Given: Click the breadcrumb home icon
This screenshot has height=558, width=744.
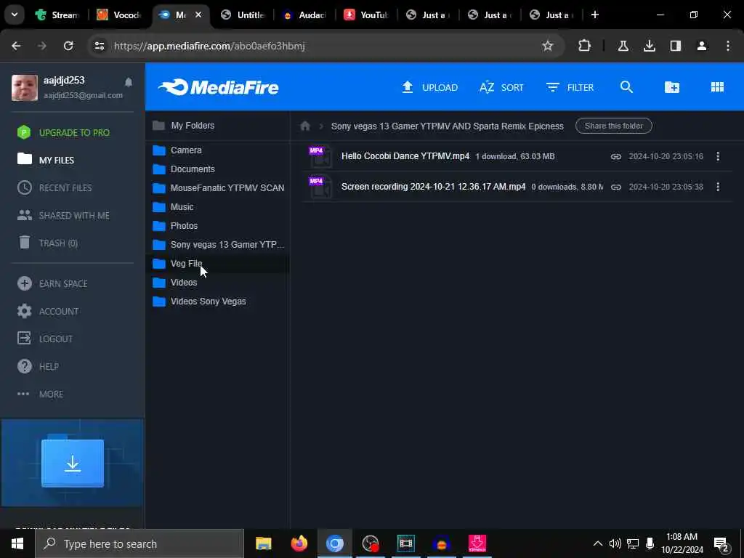Looking at the screenshot, I should click(305, 126).
